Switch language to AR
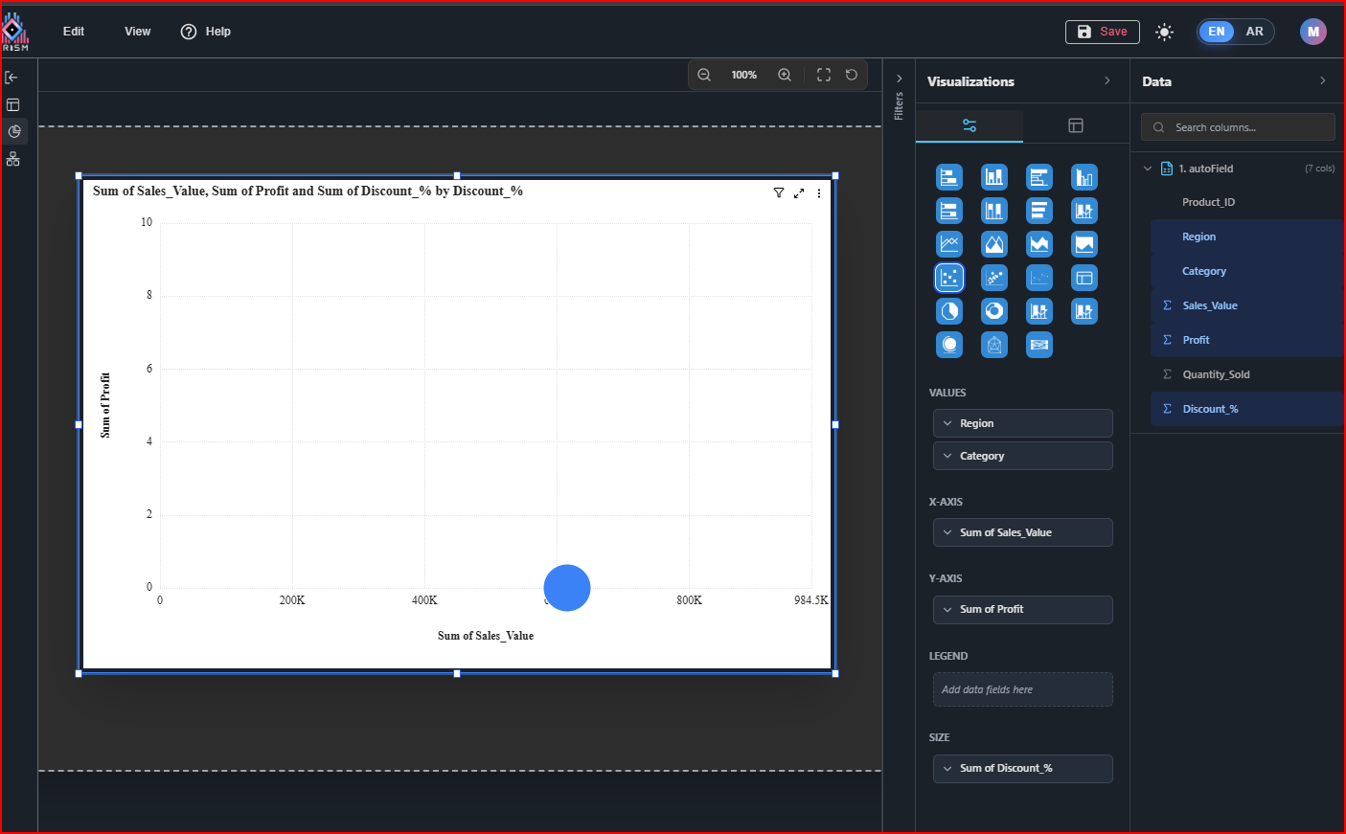Screen dimensions: 1346x834 1254,32
